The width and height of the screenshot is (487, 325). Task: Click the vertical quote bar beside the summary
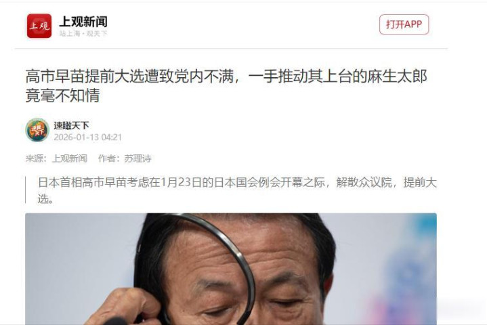(x=26, y=190)
